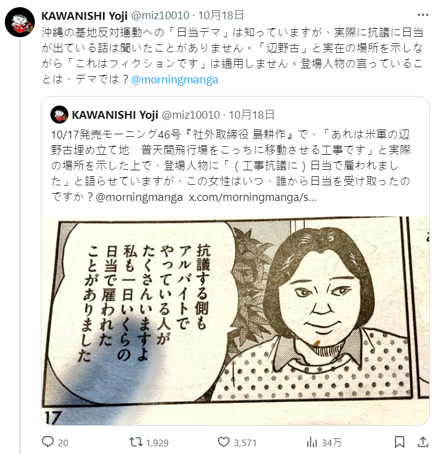Click the 1,929 repost count
Image resolution: width=437 pixels, height=454 pixels.
tap(157, 443)
